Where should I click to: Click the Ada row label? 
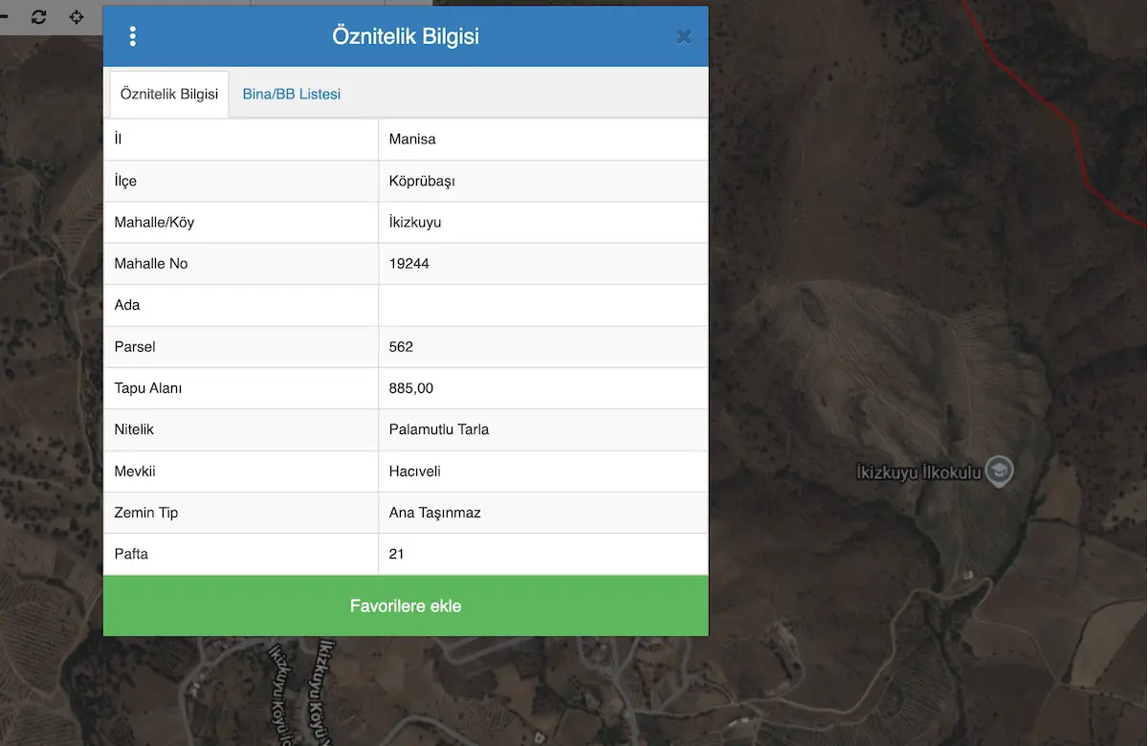click(x=127, y=305)
